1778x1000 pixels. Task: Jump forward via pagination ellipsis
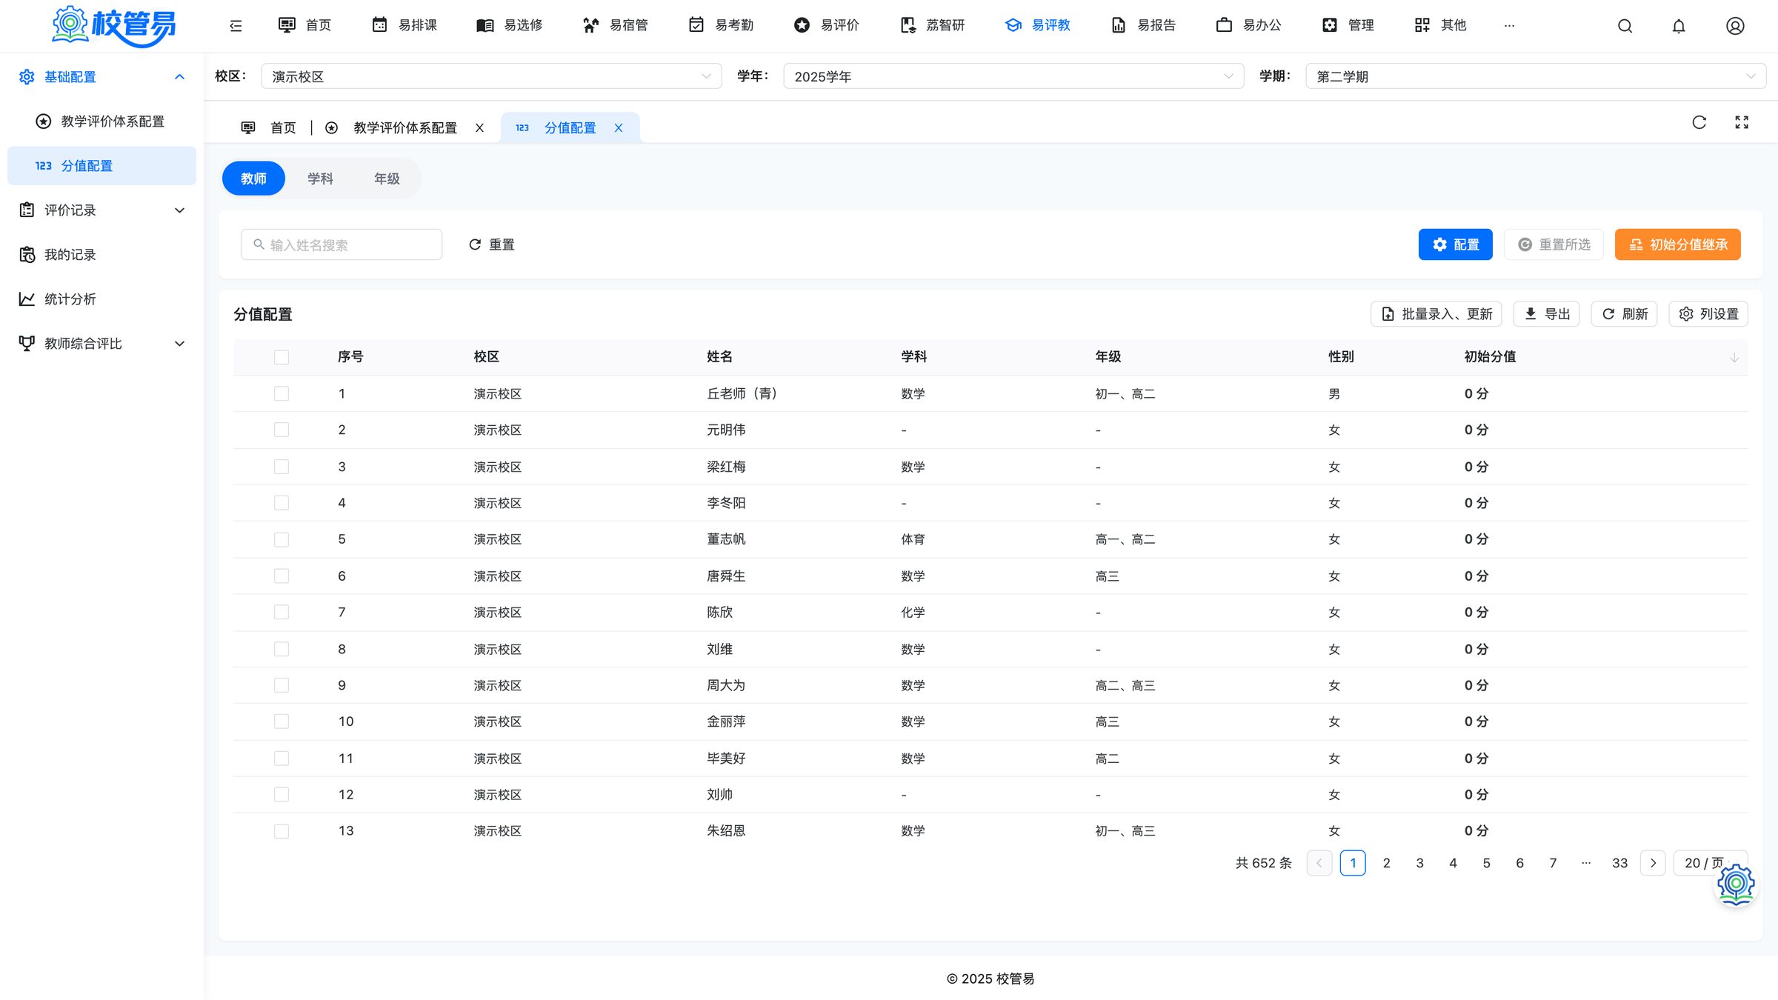point(1586,863)
